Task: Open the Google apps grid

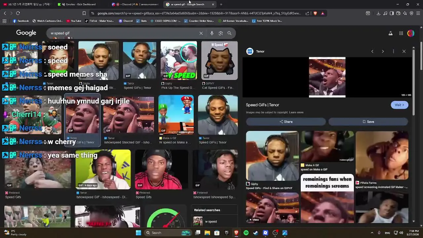Action: point(401,33)
